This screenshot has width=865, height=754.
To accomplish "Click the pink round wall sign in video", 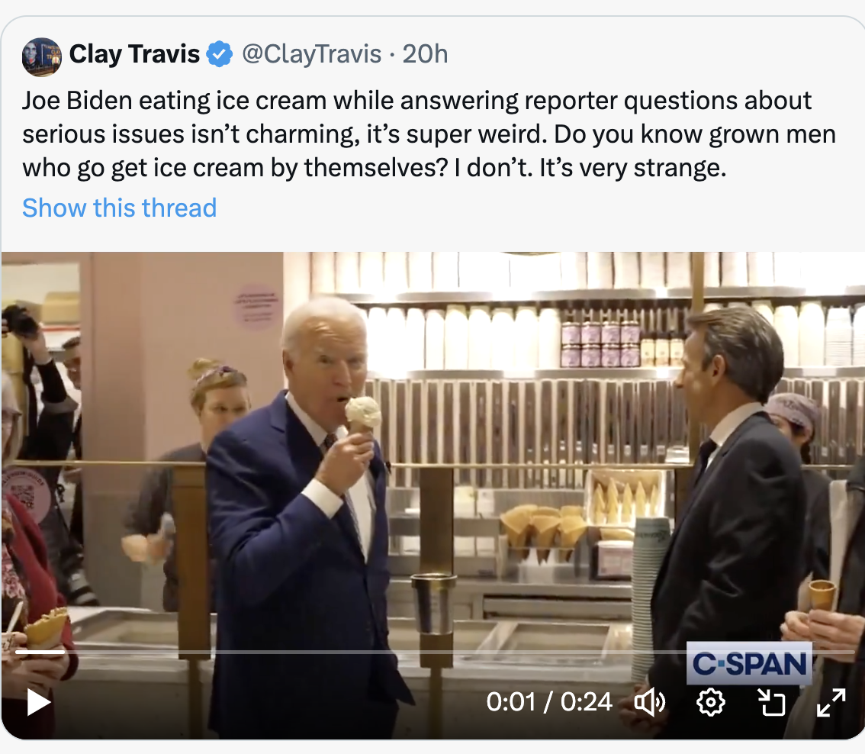I will tap(256, 307).
